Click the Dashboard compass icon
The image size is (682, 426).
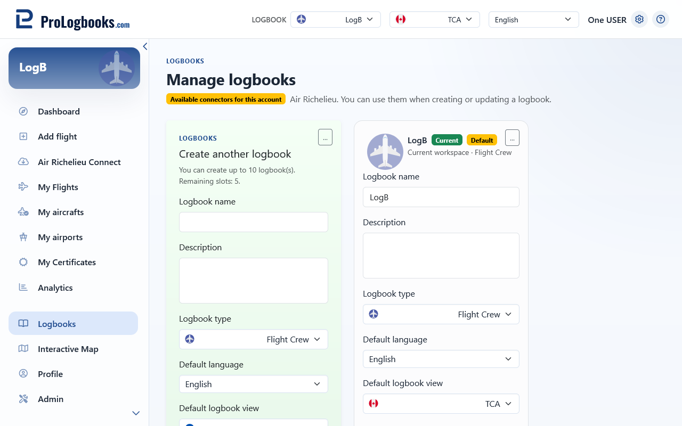coord(23,111)
